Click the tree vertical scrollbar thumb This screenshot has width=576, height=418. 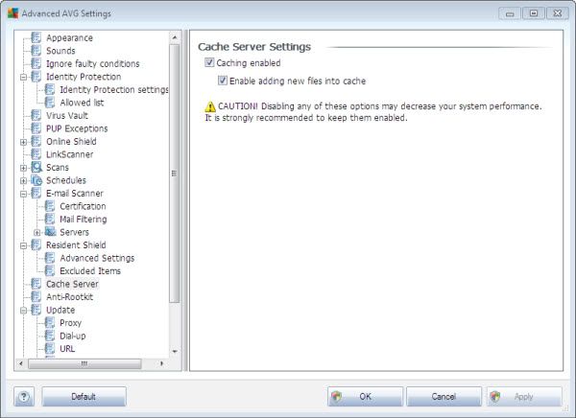coord(175,174)
